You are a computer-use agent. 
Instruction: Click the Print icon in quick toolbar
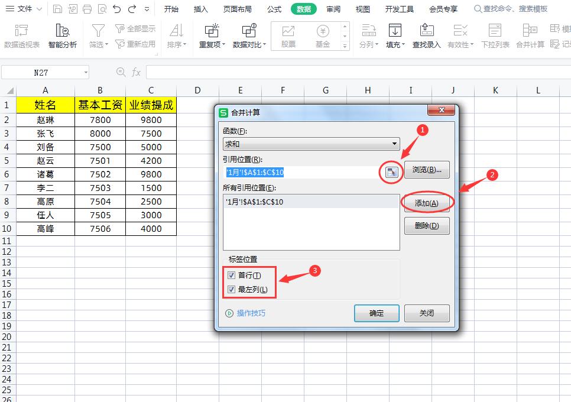87,9
